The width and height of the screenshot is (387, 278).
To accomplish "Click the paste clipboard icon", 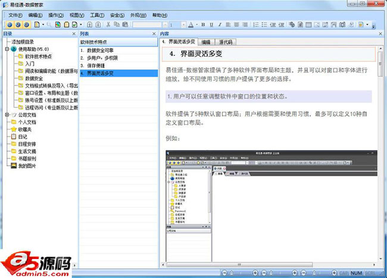I will tap(125, 24).
